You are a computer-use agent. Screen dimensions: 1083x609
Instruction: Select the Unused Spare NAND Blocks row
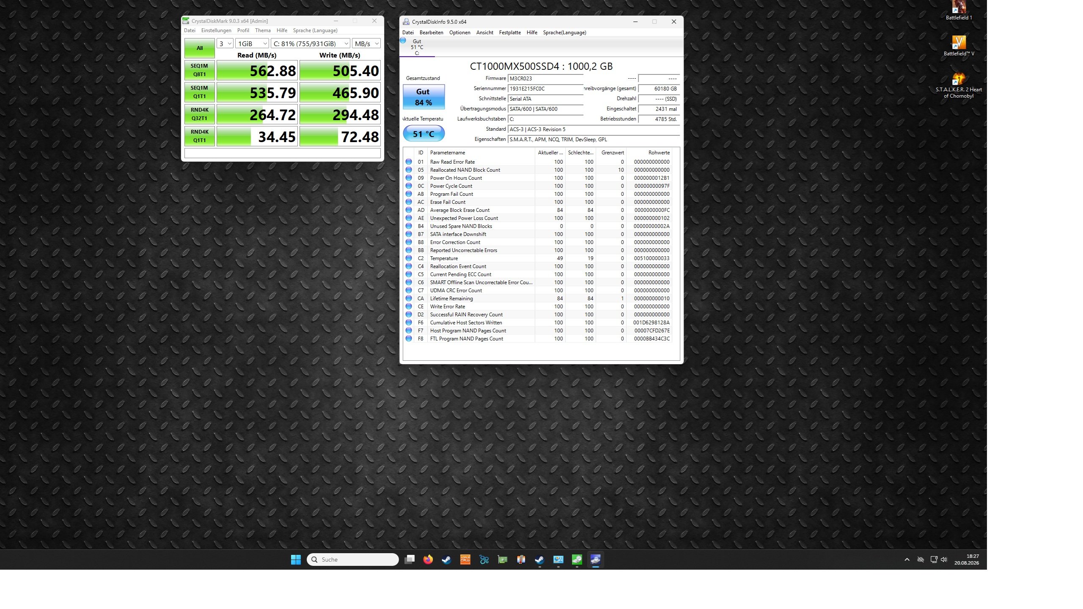538,226
